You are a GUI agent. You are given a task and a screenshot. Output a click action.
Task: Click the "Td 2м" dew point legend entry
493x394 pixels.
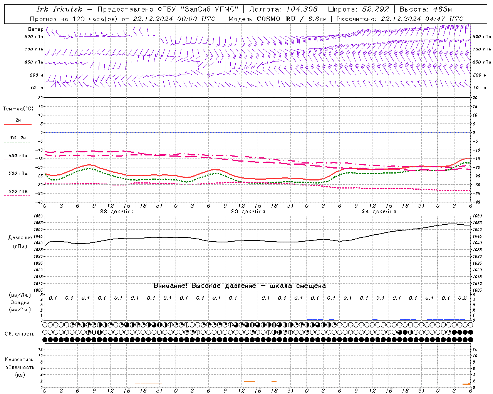[x=18, y=138]
